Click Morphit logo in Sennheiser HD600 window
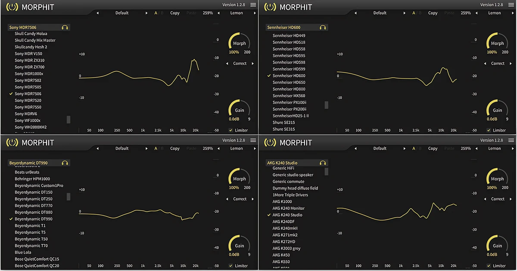 click(270, 7)
